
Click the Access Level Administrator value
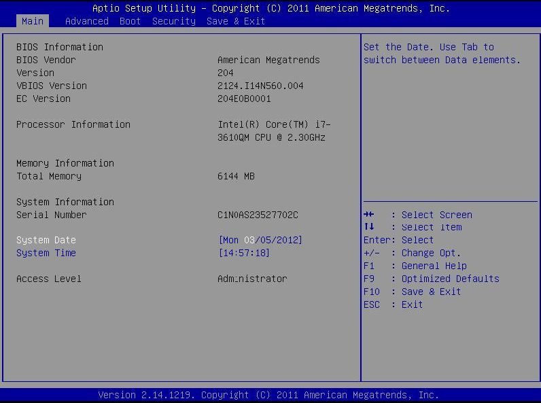click(251, 279)
